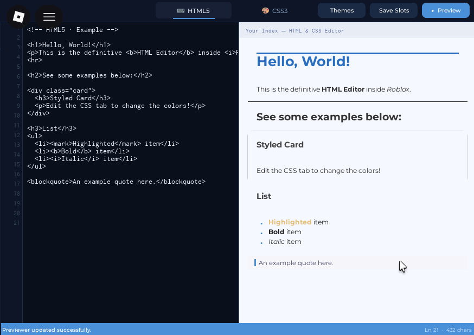Open the Themes panel
Image resolution: width=474 pixels, height=335 pixels.
pos(342,10)
